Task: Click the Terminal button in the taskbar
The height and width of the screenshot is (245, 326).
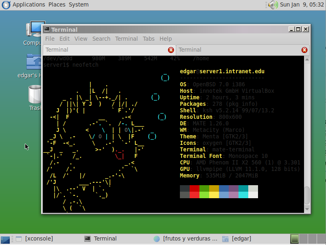Action: [x=101, y=239]
